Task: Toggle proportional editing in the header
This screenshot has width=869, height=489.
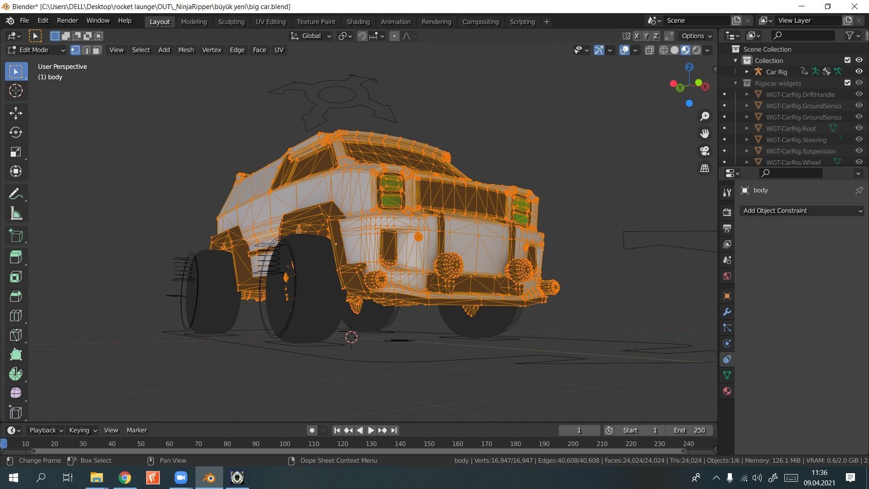Action: point(394,36)
